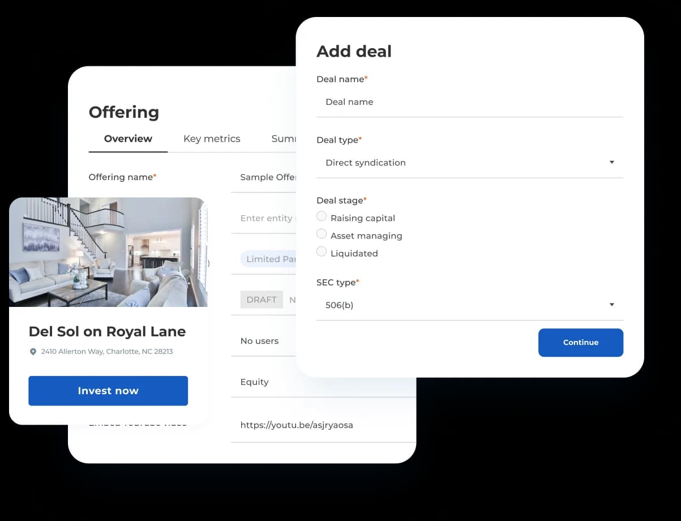Click the SEC type dropdown arrow
Screen dimensions: 681x521
click(x=611, y=305)
